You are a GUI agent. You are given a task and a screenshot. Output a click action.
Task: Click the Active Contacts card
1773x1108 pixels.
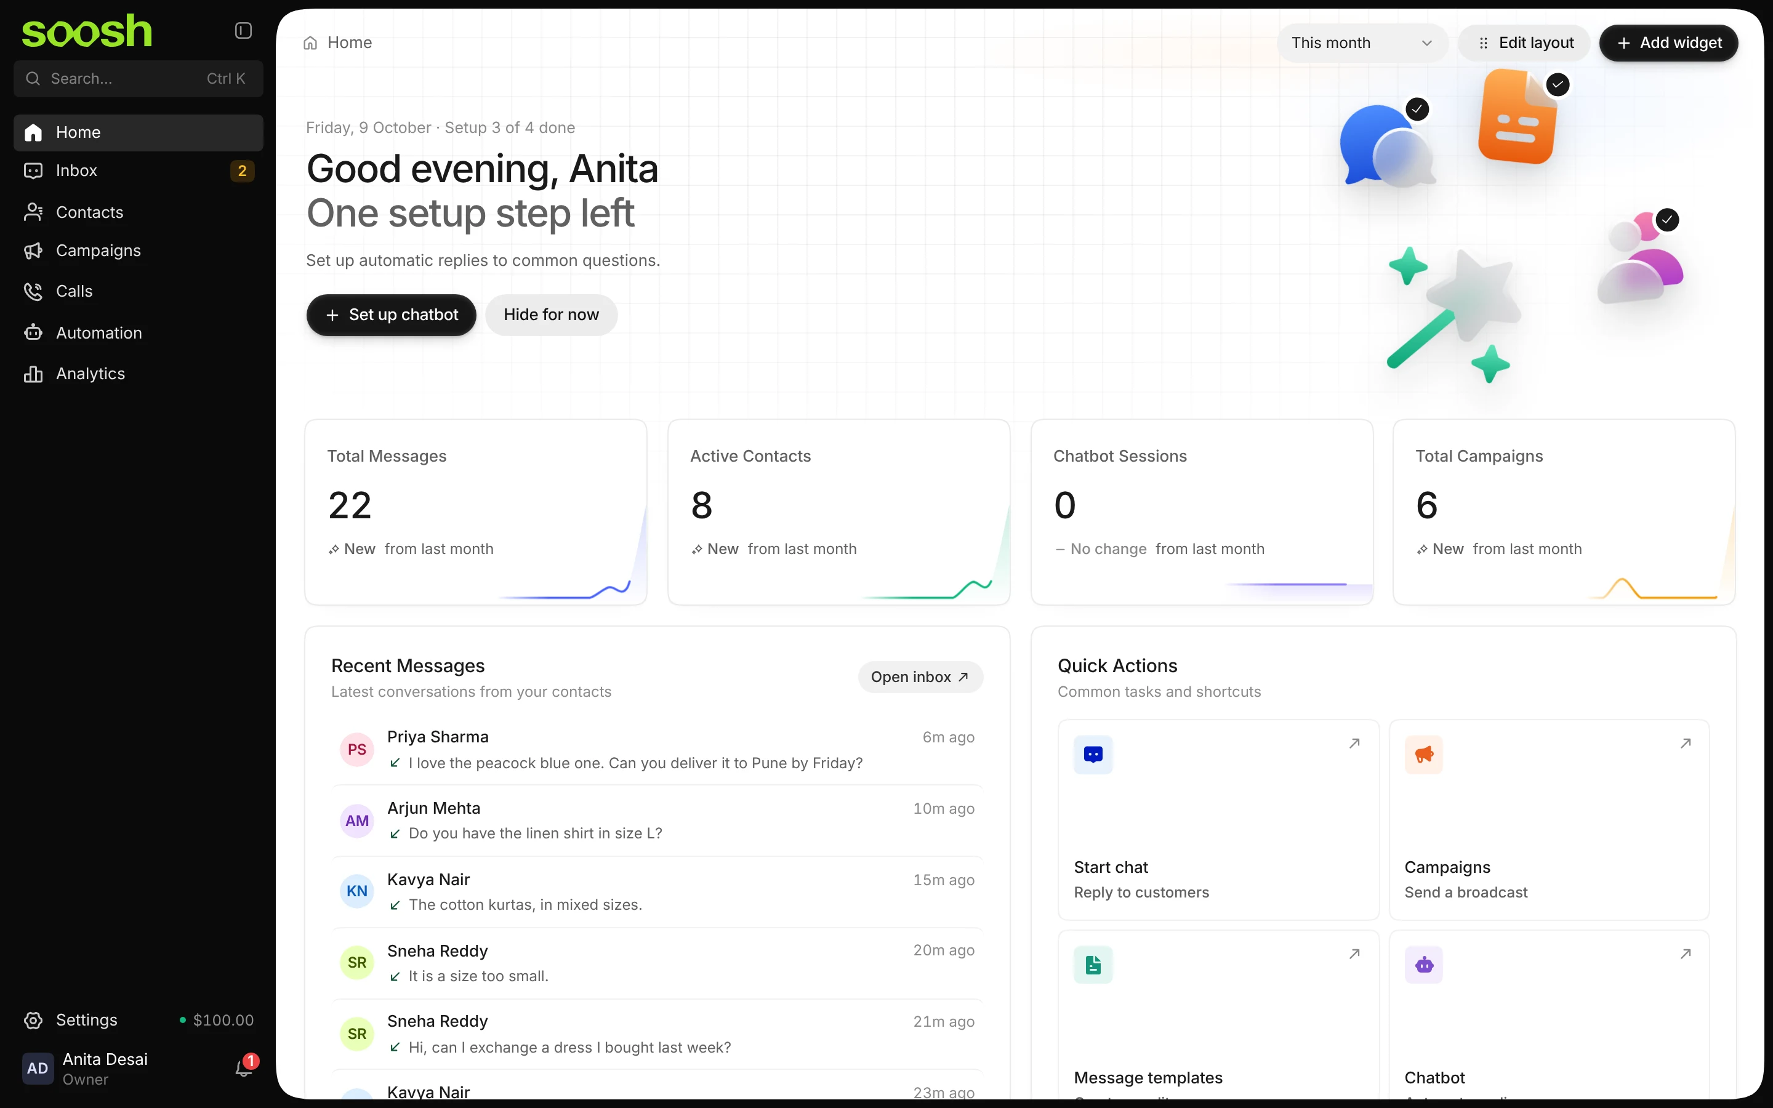click(839, 512)
